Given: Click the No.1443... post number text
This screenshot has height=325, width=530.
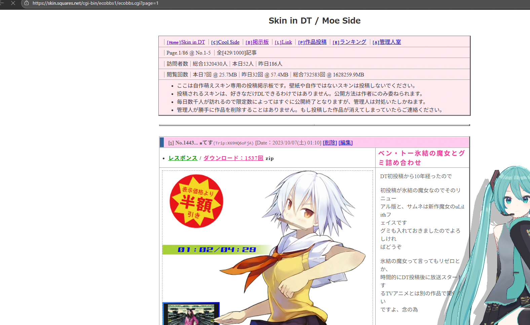Looking at the screenshot, I should click(187, 143).
